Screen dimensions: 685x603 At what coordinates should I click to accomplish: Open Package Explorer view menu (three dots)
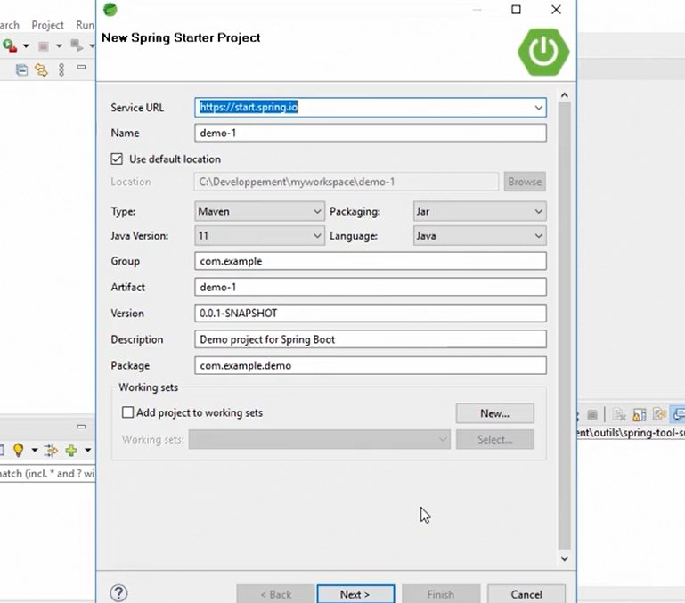pyautogui.click(x=61, y=69)
